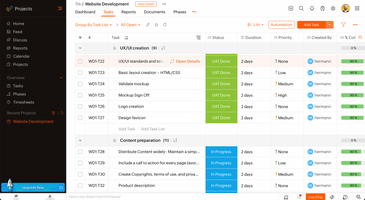Open more options beside filter icon
The height and width of the screenshot is (200, 365).
click(x=355, y=25)
